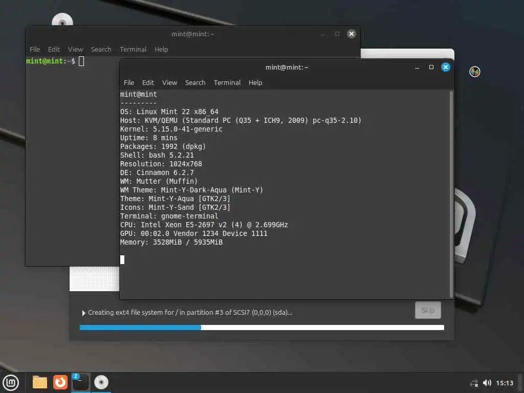524x393 pixels.
Task: Click the 'GPU: 00:02.0 Vendor 1234' line
Action: (194, 233)
